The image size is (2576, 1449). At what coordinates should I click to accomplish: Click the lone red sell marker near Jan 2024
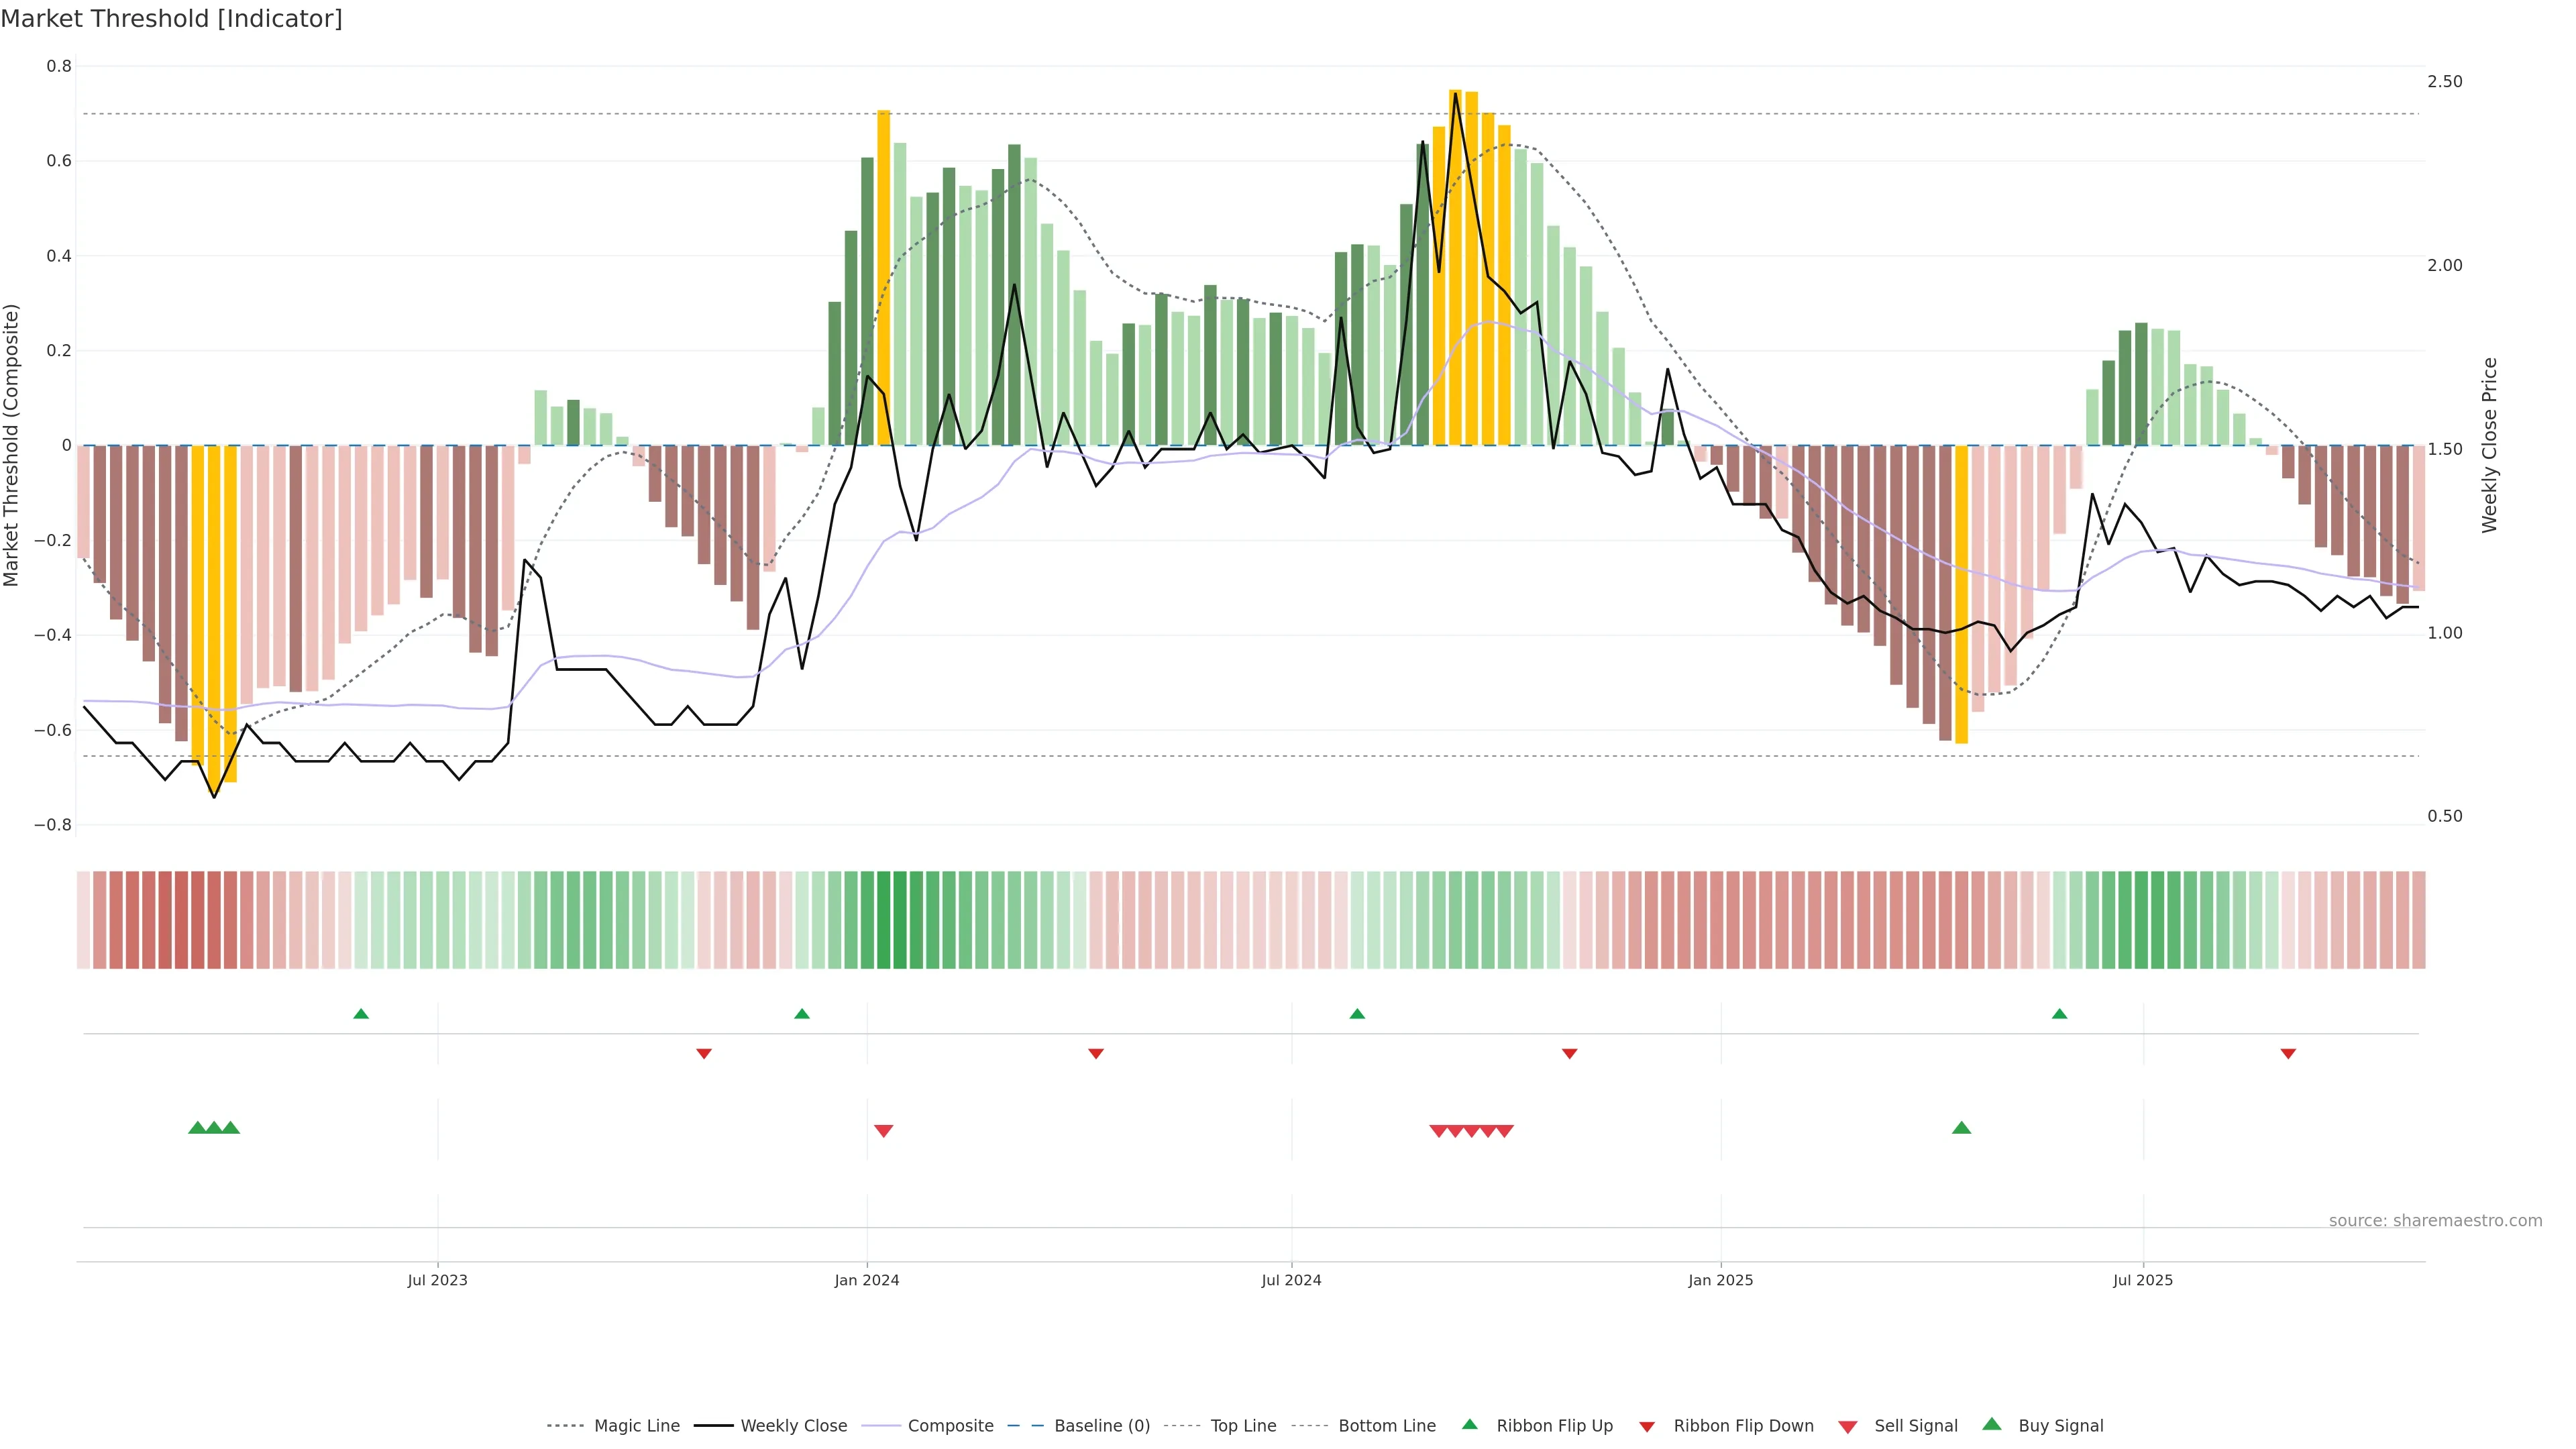point(883,1131)
